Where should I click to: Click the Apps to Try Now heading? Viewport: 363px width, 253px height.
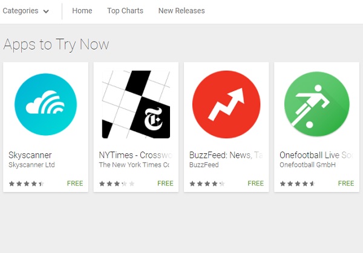click(56, 44)
